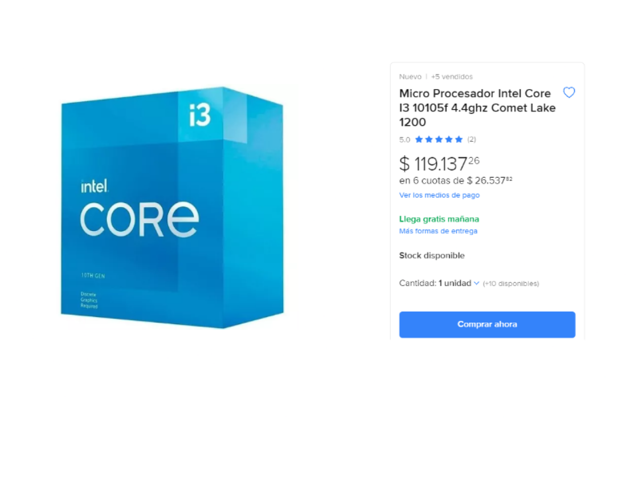Click the i3 badge on the box
Screen dimensions: 638x478
click(199, 116)
